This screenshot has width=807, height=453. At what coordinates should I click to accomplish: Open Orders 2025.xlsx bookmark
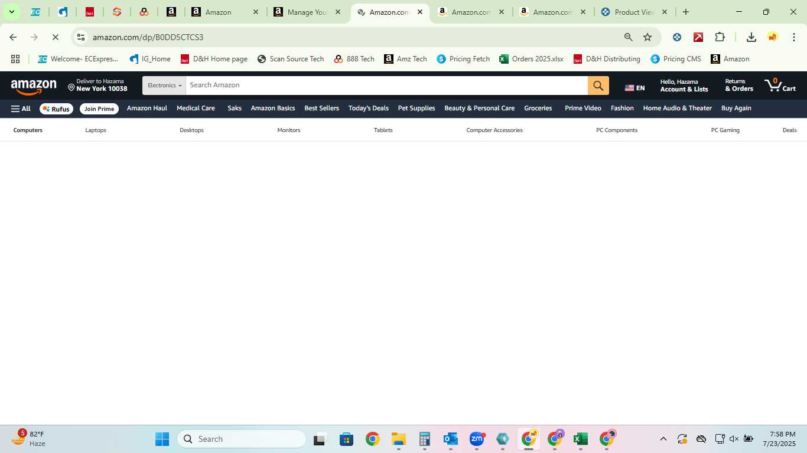click(531, 59)
